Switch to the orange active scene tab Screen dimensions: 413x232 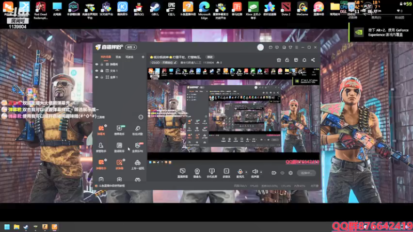[106, 57]
